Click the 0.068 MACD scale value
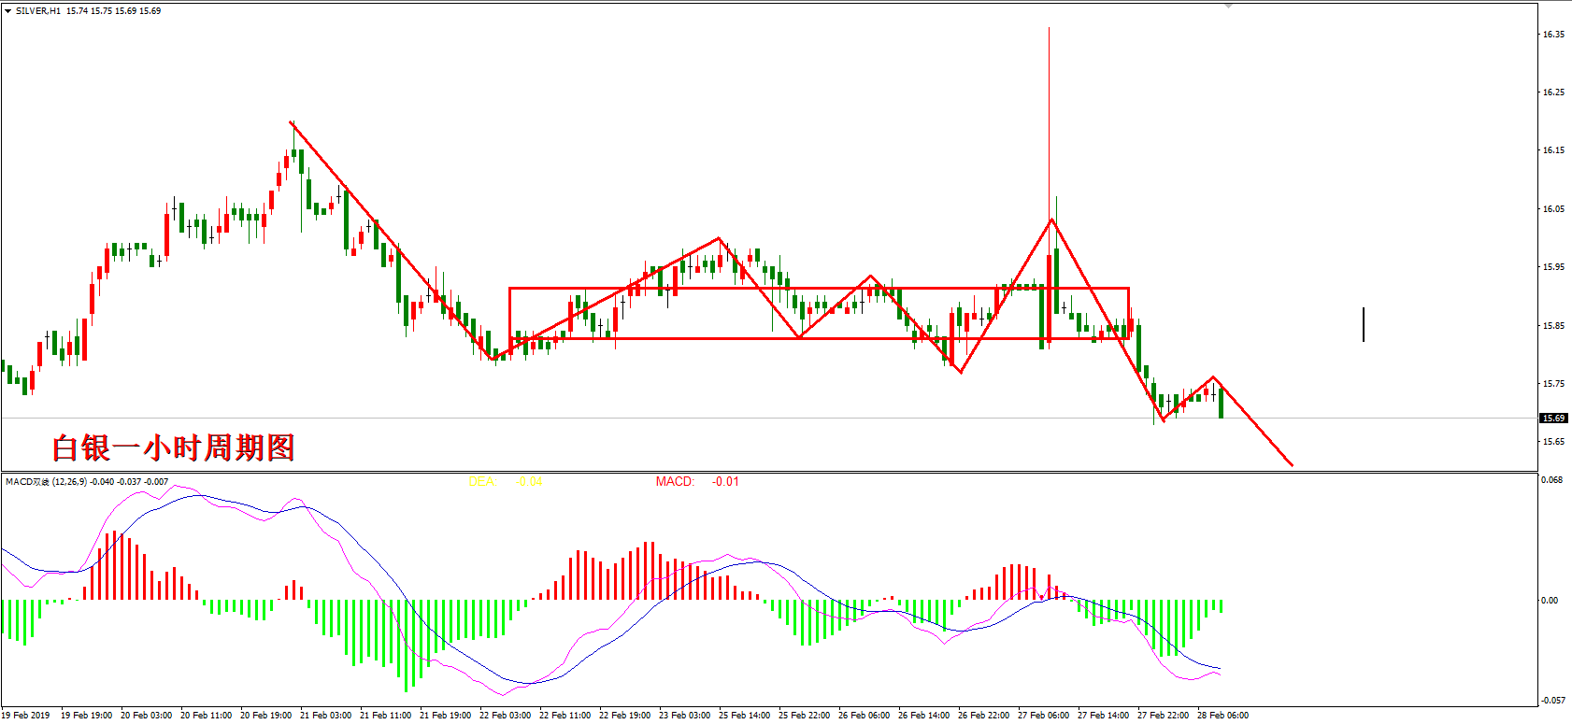The width and height of the screenshot is (1572, 724). tap(1551, 480)
